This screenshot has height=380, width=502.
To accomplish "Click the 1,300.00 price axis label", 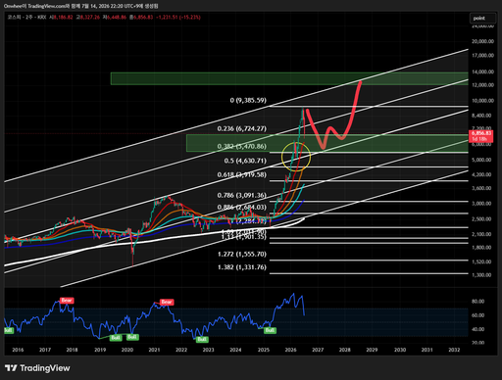I will 481,275.
